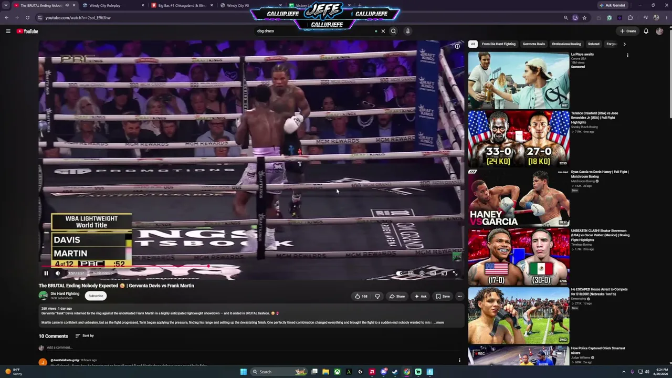Viewport: 672px width, 378px height.
Task: Share the Gervonta Davis video
Action: [x=397, y=296]
